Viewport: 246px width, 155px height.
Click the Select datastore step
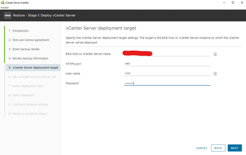pyautogui.click(x=23, y=95)
